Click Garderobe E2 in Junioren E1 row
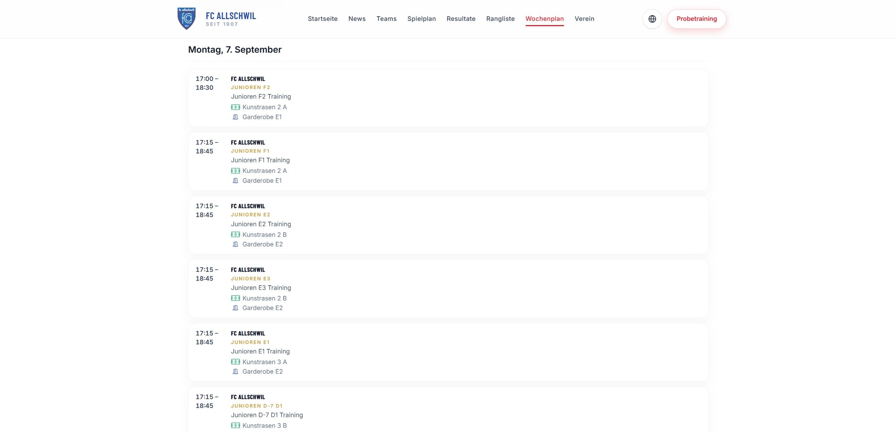896x432 pixels. [262, 372]
